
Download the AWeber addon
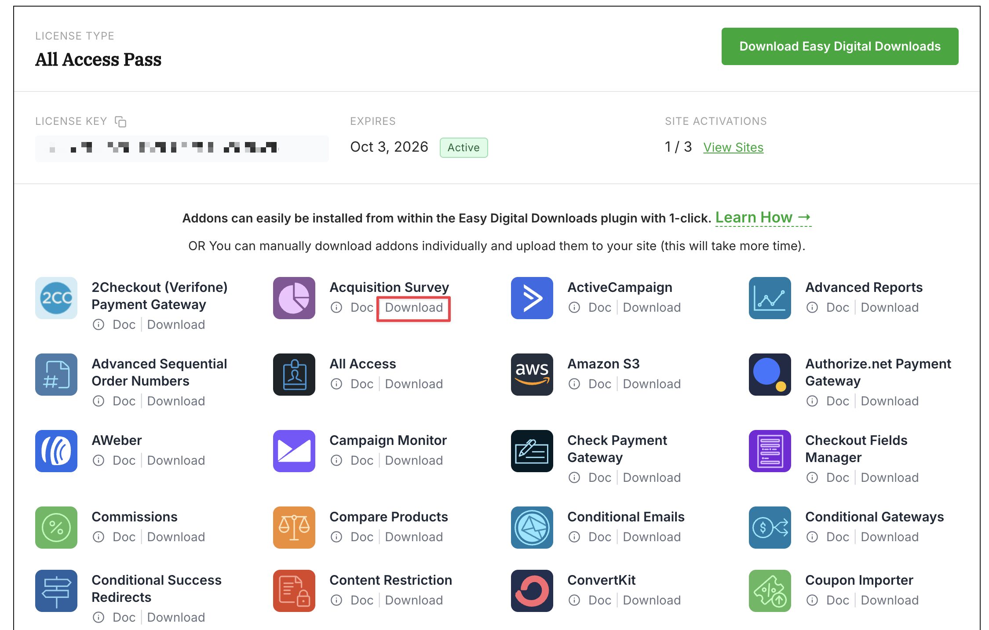pyautogui.click(x=176, y=460)
